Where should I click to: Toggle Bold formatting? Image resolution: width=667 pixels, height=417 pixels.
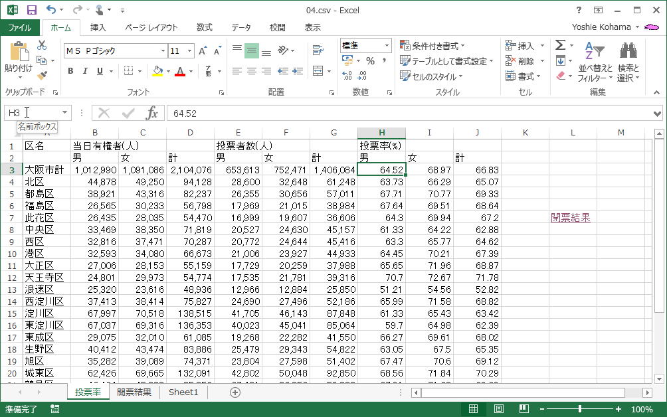[x=70, y=71]
